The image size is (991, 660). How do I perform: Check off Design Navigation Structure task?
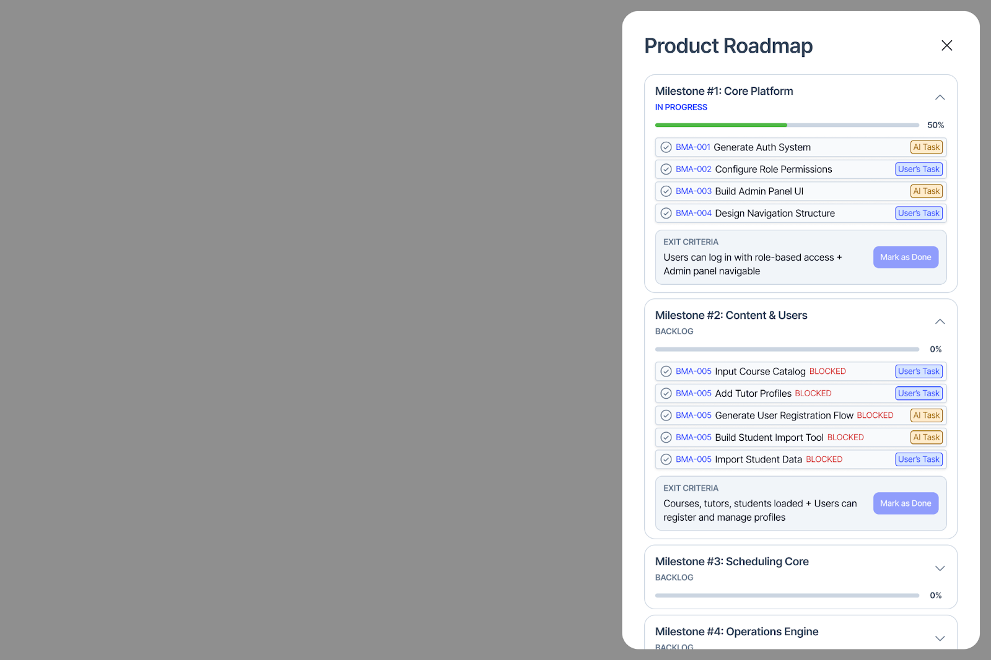pos(666,213)
